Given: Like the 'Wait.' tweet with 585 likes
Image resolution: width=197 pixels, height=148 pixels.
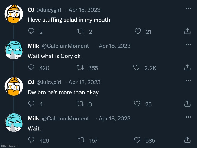Looking at the screenshot, I should (x=137, y=140).
